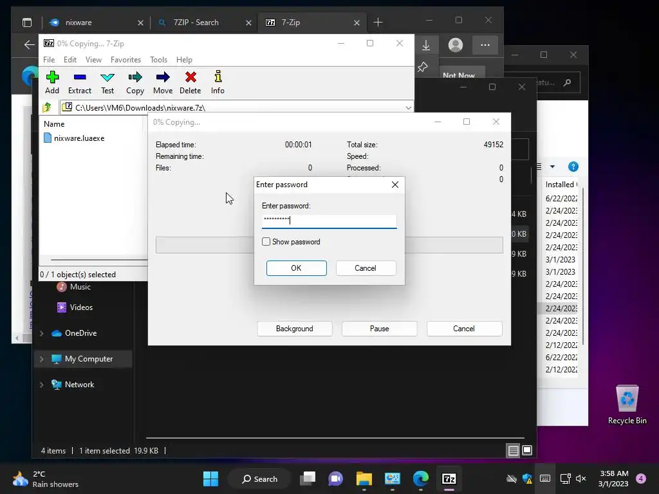Open the view options dropdown arrow

click(552, 167)
